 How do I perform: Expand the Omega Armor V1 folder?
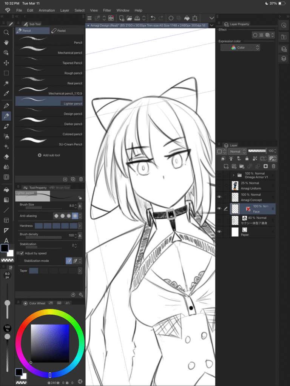(233, 175)
